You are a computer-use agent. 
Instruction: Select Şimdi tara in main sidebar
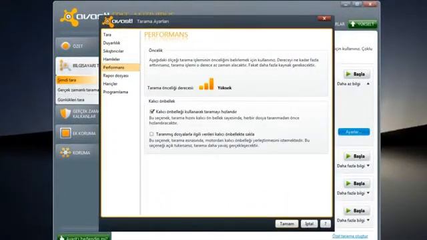[77, 80]
